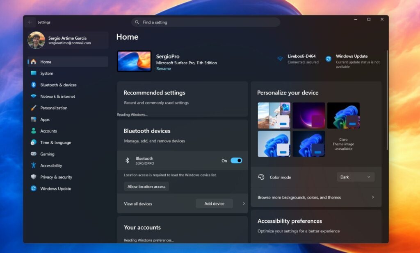This screenshot has height=253, width=420.
Task: Click the Rename link under SergioPro
Action: 163,68
